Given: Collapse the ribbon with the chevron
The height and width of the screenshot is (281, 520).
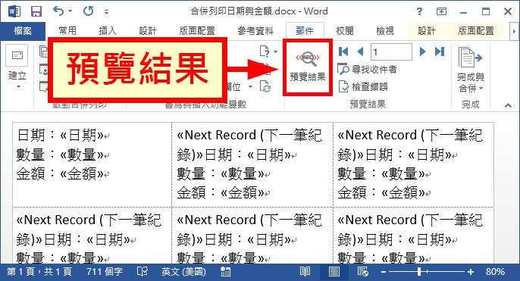Looking at the screenshot, I should click(x=508, y=105).
